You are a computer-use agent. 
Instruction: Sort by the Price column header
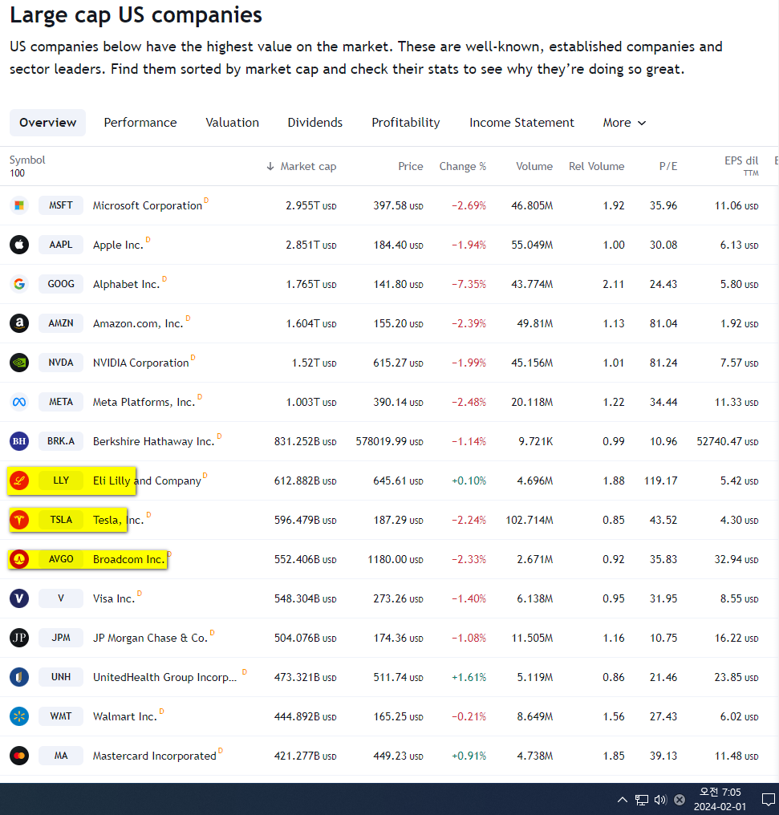pos(411,166)
